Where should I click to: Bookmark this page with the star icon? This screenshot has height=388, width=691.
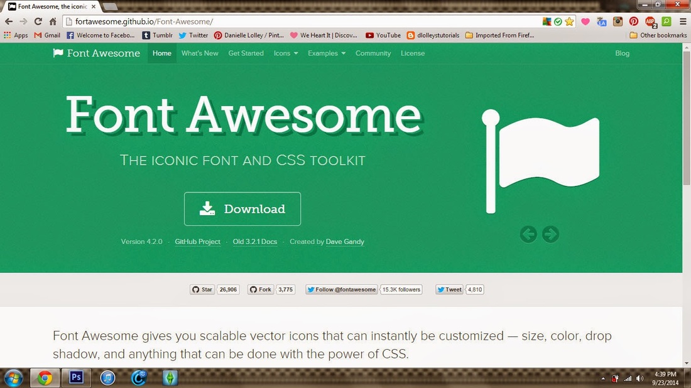569,21
